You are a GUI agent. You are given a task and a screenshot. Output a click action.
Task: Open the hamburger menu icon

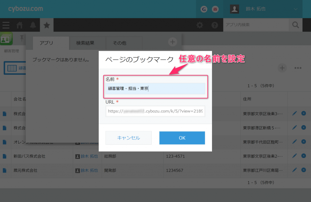(x=6, y=25)
